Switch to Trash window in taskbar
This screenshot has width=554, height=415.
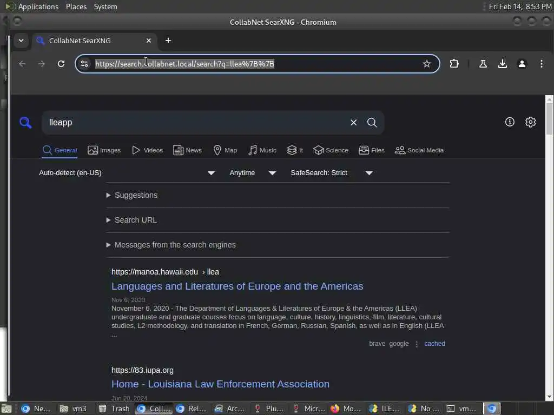click(x=114, y=409)
